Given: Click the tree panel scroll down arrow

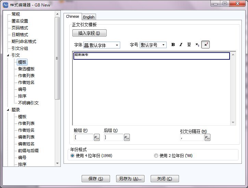Looking at the screenshot, I should [x=57, y=163].
